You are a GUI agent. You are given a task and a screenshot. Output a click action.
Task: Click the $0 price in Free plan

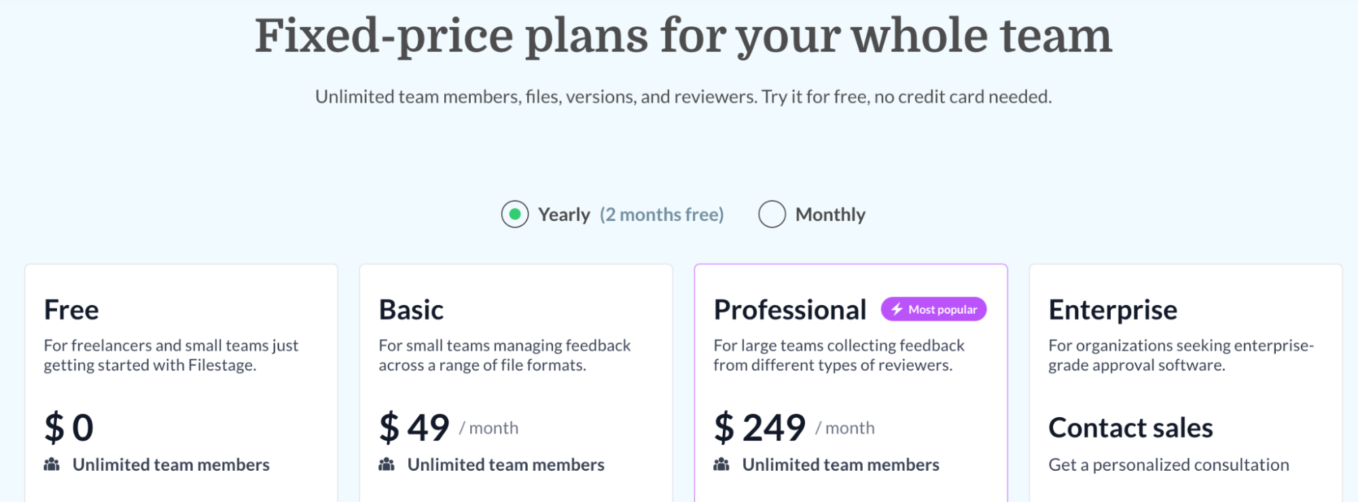click(69, 428)
